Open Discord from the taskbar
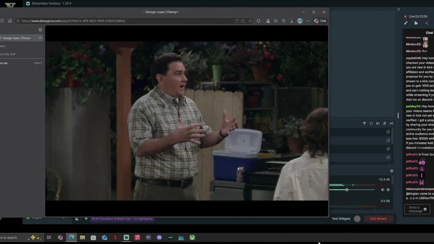Image resolution: width=434 pixels, height=244 pixels. [159, 238]
